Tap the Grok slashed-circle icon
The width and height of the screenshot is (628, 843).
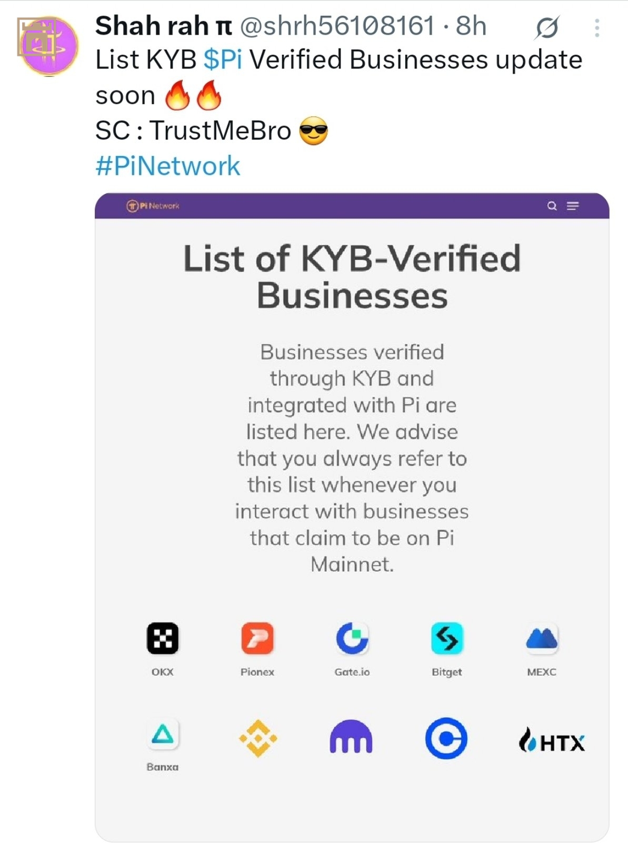tap(547, 28)
